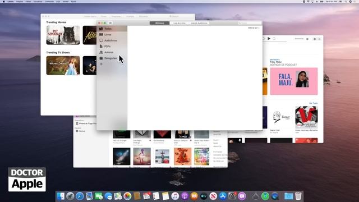Click the plus icon to add a collection
Screen dimensions: 359x202
101,64
